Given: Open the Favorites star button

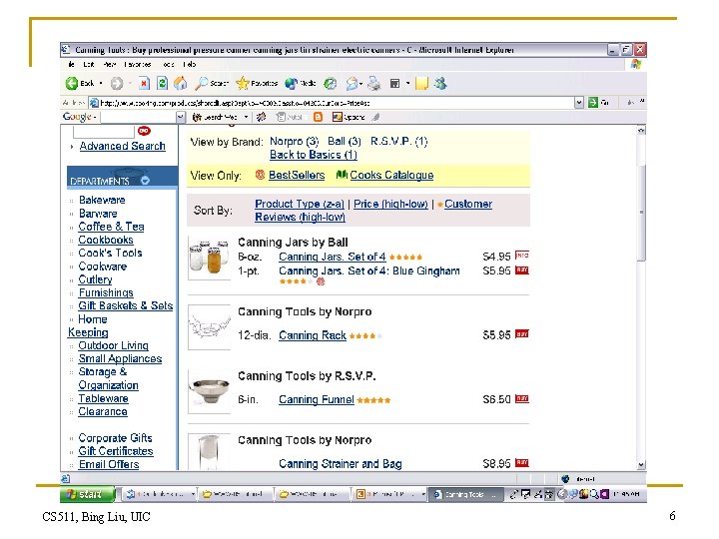Looking at the screenshot, I should pos(257,83).
